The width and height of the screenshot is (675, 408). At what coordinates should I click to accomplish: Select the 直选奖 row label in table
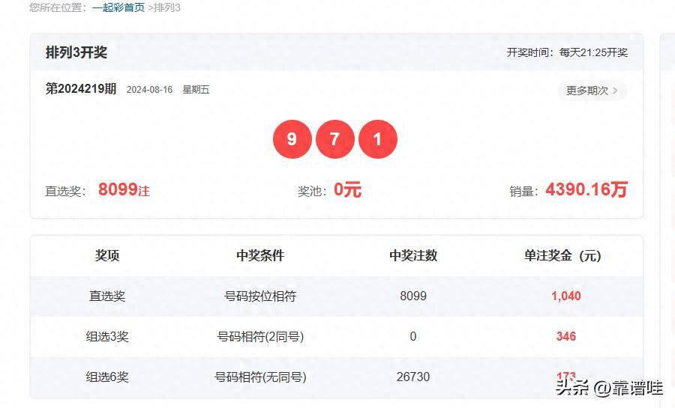pyautogui.click(x=107, y=296)
